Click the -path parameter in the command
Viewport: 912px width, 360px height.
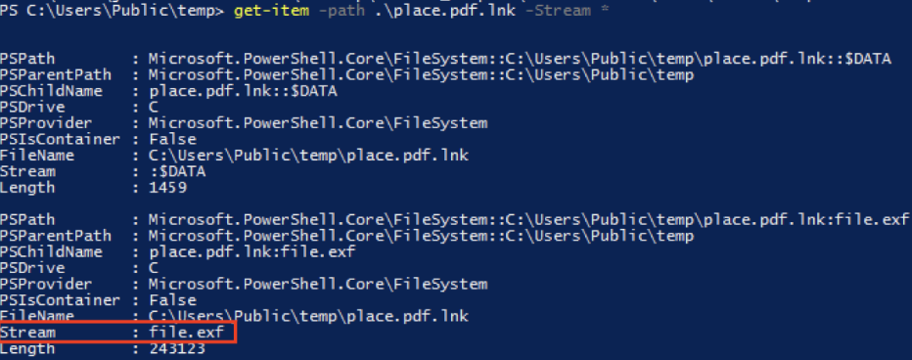[x=342, y=11]
